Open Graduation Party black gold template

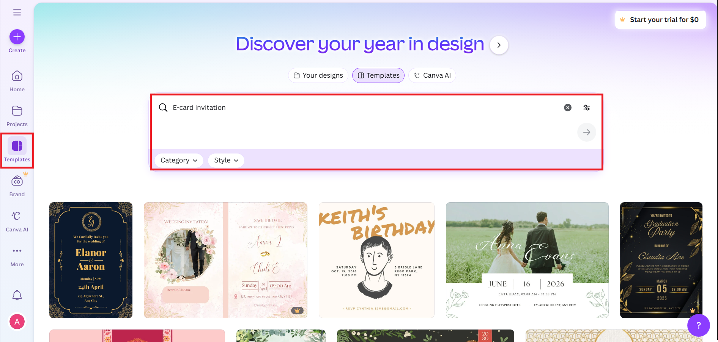point(661,260)
